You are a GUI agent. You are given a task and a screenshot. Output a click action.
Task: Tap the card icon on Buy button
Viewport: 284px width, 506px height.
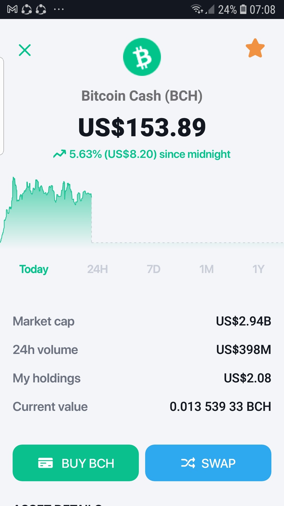45,463
